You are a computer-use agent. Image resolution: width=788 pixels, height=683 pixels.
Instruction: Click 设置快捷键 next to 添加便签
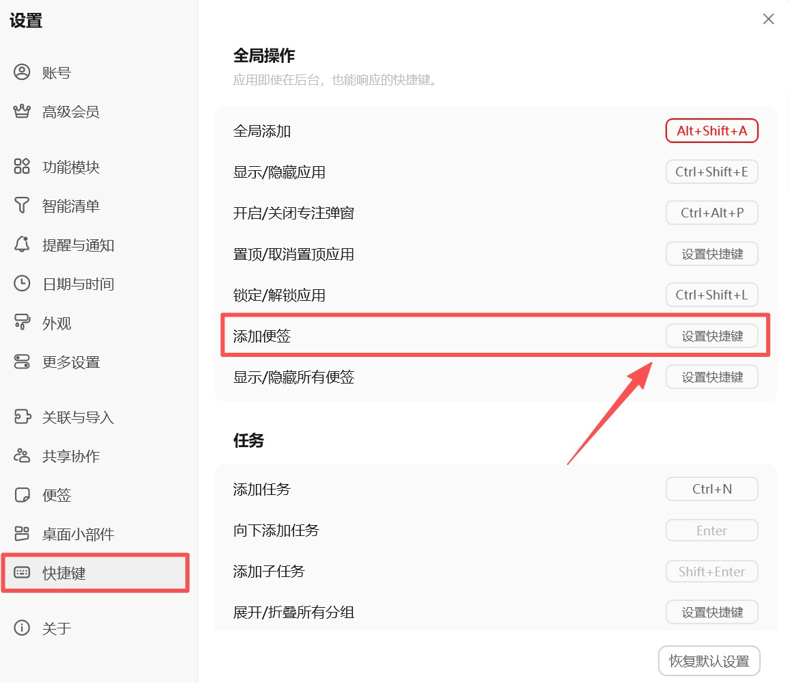tap(711, 335)
